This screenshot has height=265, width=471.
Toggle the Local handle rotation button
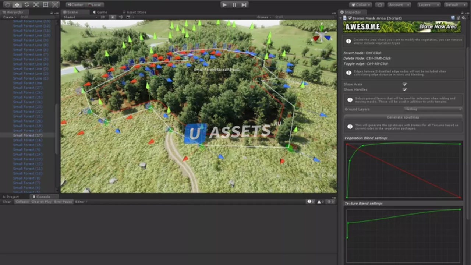pos(95,5)
